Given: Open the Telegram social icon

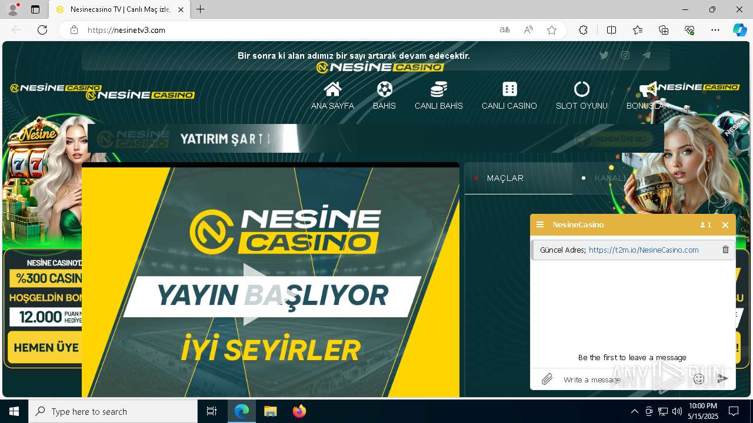Looking at the screenshot, I should [647, 55].
